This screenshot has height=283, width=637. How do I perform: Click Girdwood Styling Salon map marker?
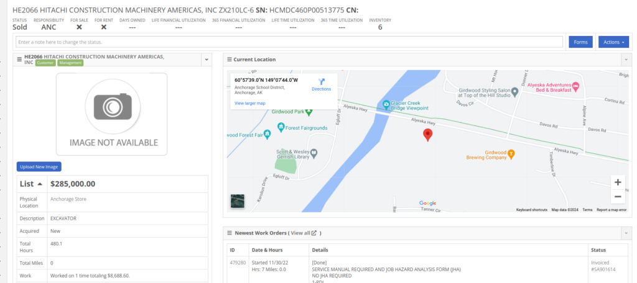(x=514, y=93)
